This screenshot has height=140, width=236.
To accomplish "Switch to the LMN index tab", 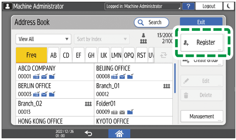I will [x=116, y=55].
